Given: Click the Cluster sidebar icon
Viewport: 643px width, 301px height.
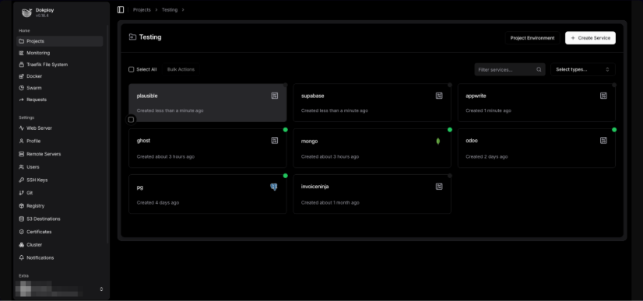Looking at the screenshot, I should [x=22, y=245].
